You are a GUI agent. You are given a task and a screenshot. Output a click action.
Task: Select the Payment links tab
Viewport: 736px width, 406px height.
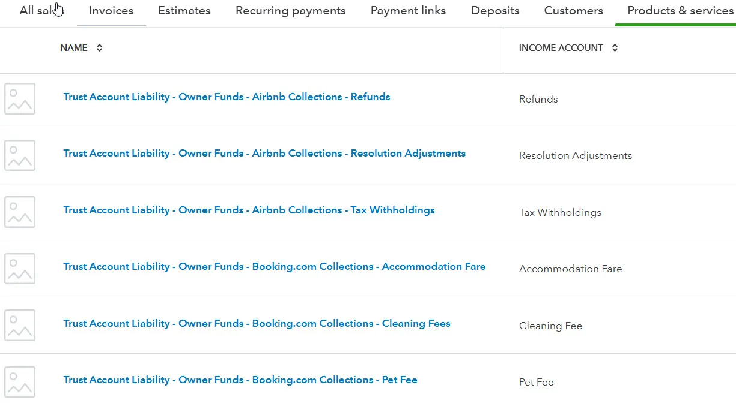pyautogui.click(x=409, y=11)
